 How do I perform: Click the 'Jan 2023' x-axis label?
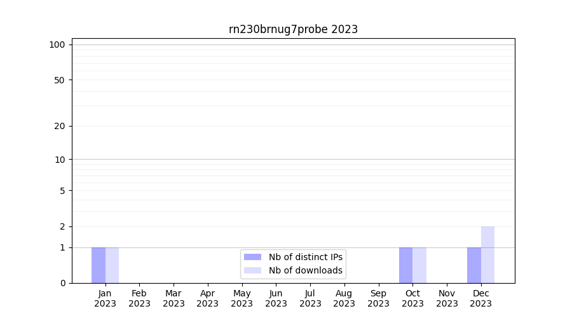pyautogui.click(x=106, y=298)
